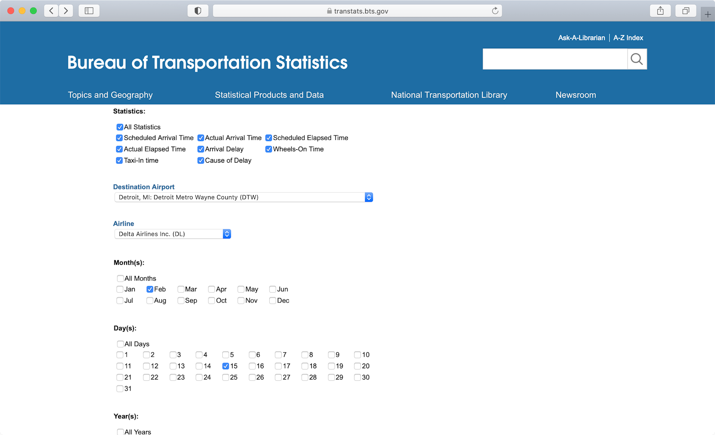Check the Oct month checkbox
The width and height of the screenshot is (715, 435).
211,300
